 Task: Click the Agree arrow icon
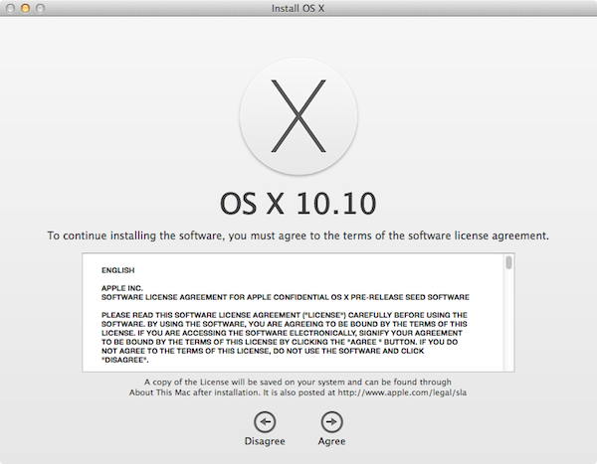(331, 422)
